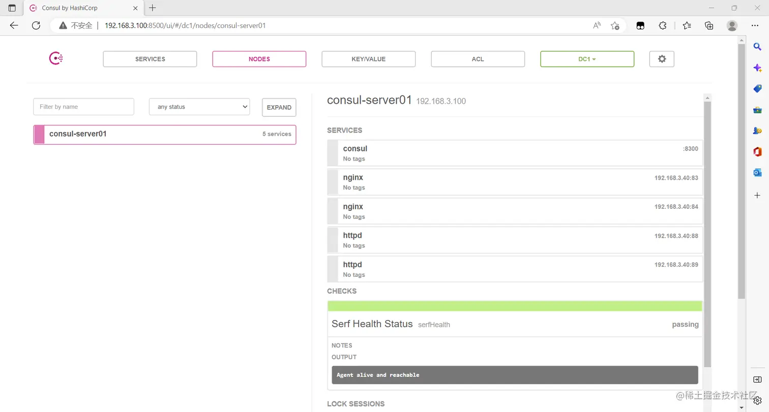Open httpd service at 192.168.3.40:89
The width and height of the screenshot is (769, 412).
click(x=515, y=269)
